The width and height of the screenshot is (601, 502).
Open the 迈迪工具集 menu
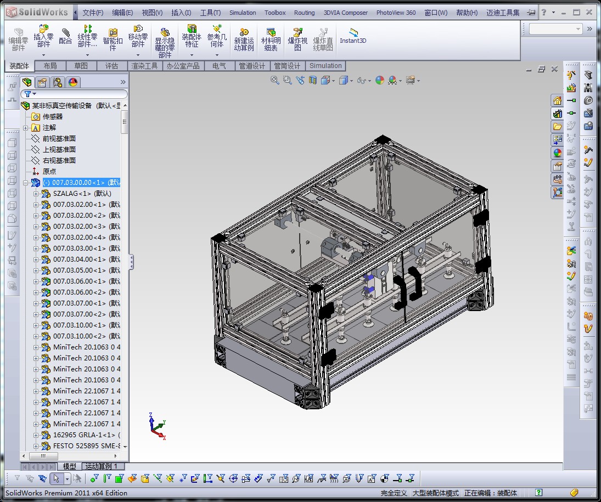pyautogui.click(x=503, y=13)
